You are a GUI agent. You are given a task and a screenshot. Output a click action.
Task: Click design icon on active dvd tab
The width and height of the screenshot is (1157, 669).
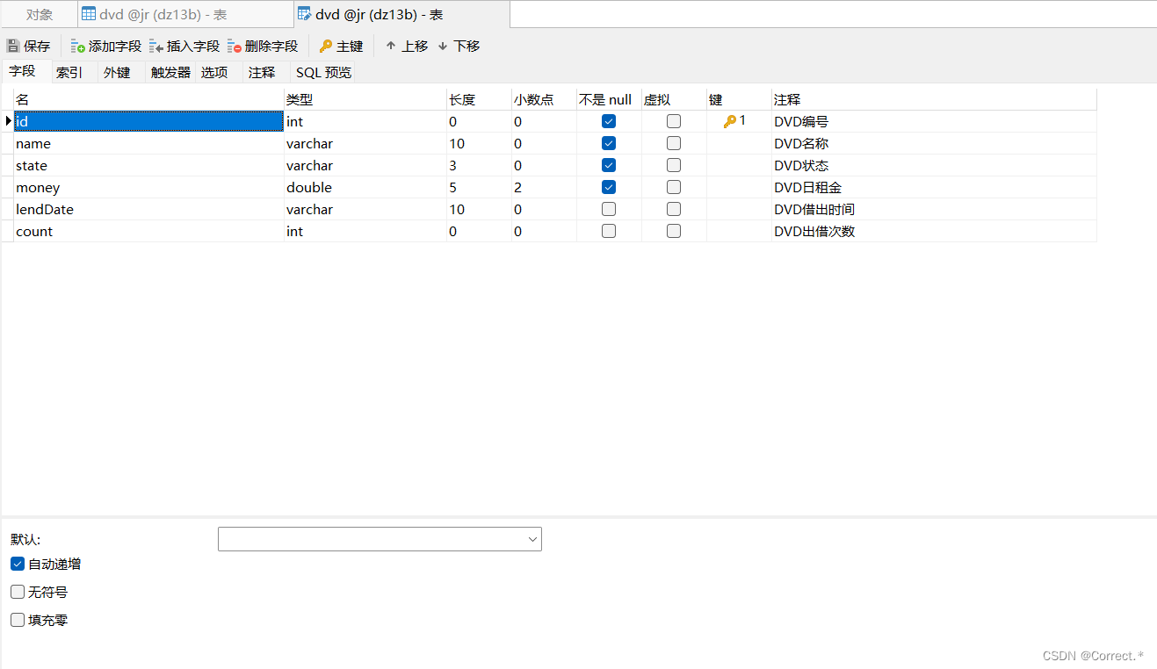(x=304, y=14)
